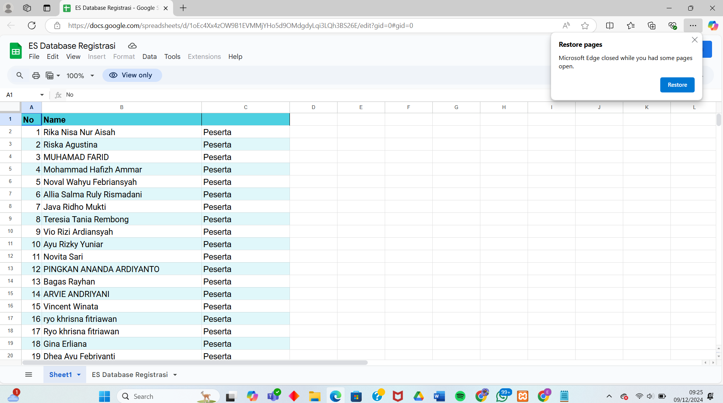723x403 pixels.
Task: Click cell Vincent Winata
Action: pos(122,306)
